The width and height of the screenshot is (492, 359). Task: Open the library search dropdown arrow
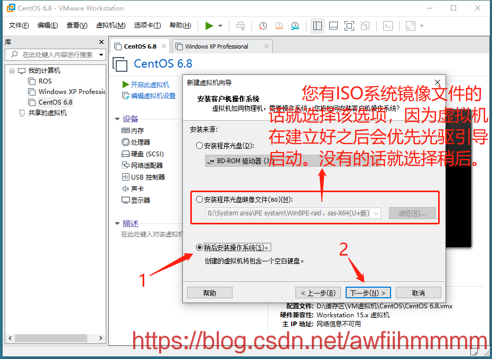101,55
